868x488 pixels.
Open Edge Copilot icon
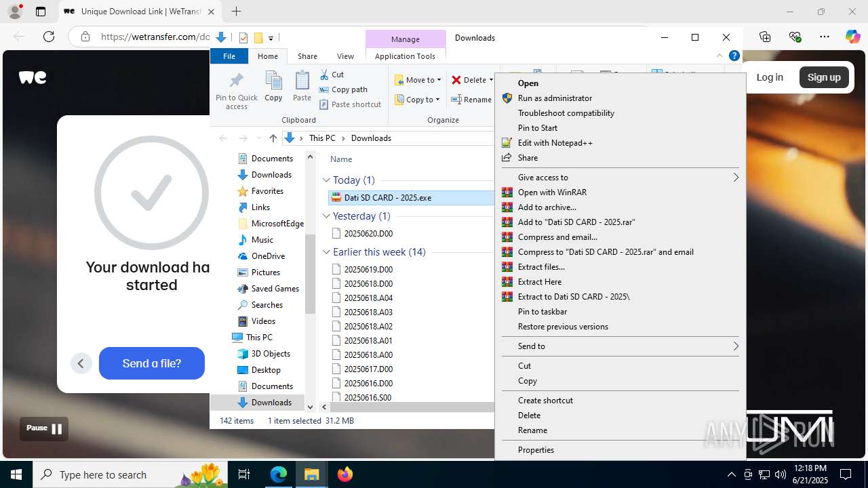point(852,37)
